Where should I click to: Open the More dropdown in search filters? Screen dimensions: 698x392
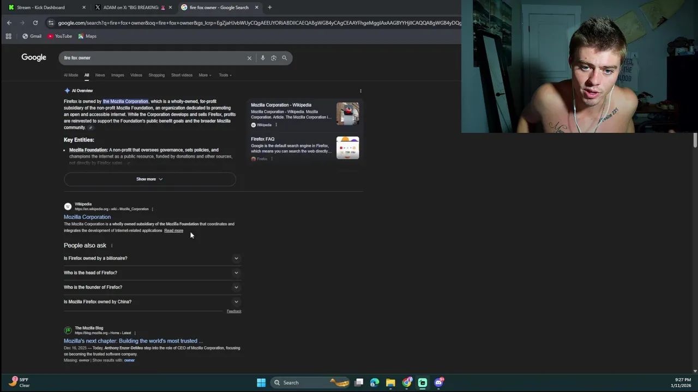pos(204,75)
